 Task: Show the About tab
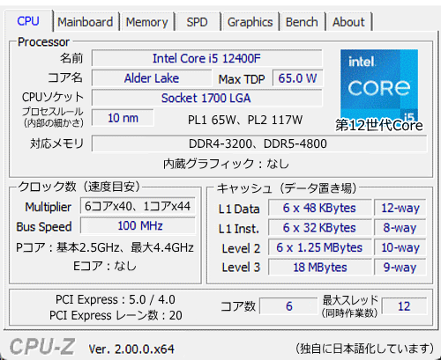[x=348, y=22]
